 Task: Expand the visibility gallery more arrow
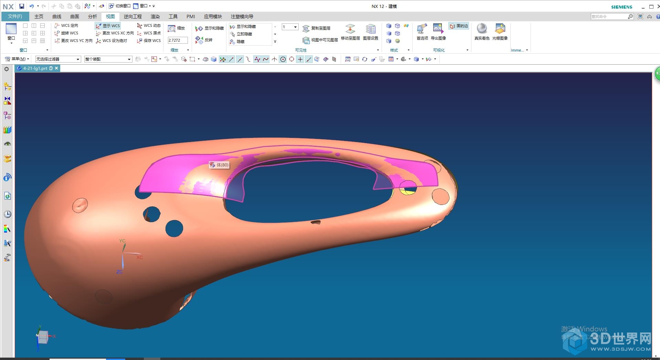pos(275,42)
